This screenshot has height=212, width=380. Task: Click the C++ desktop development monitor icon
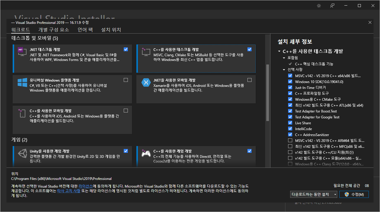pyautogui.click(x=146, y=52)
